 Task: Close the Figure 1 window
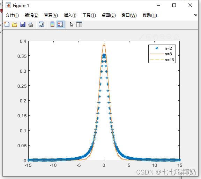pyautogui.click(x=190, y=5)
